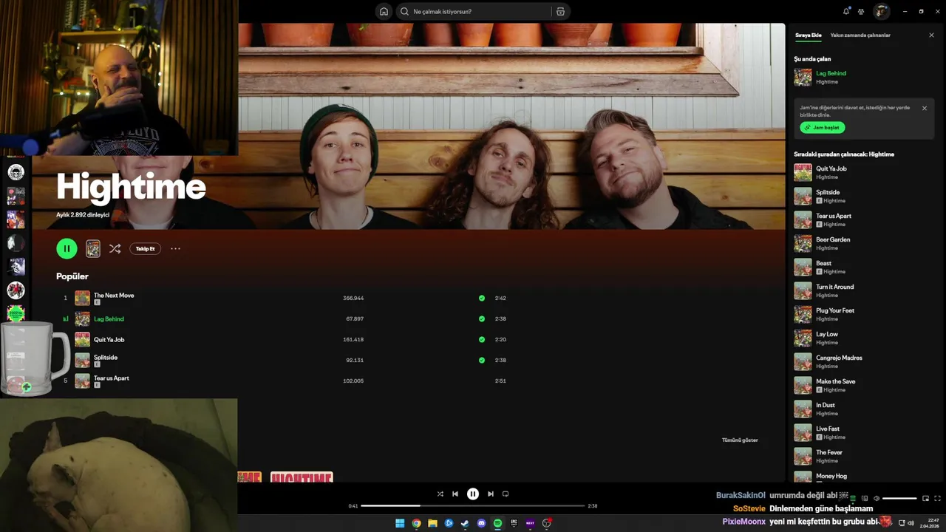Open the friend activity icon
Viewport: 946px width, 532px height.
(861, 11)
